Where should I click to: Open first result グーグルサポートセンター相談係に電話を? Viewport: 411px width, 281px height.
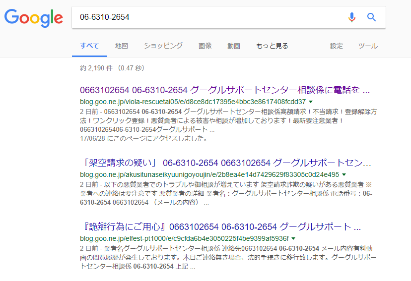tap(225, 90)
